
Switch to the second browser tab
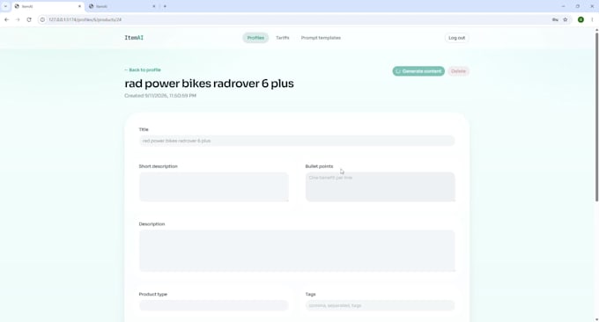point(122,6)
